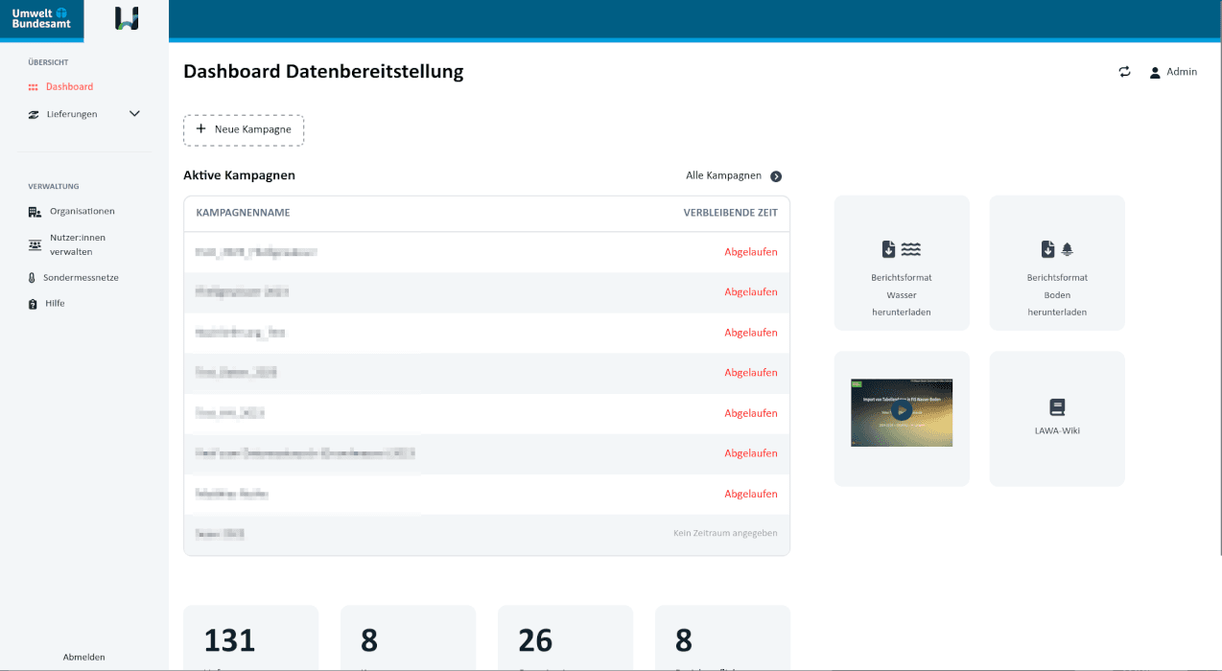Click the Umweltbundesamt logo
This screenshot has width=1222, height=671.
[x=41, y=18]
